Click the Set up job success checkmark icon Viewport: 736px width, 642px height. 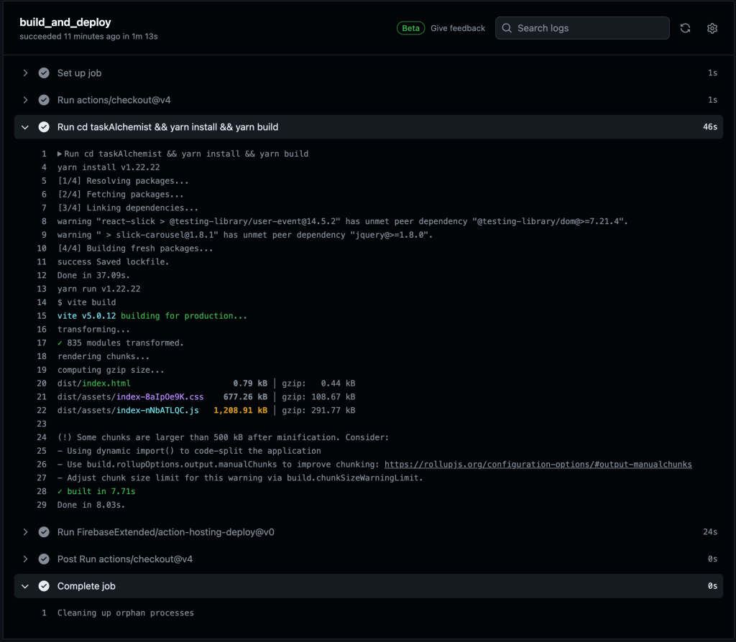click(44, 73)
